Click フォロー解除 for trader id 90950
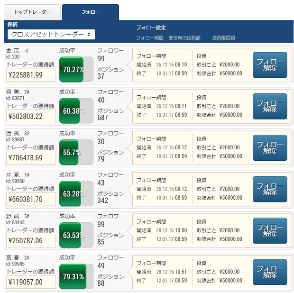This screenshot has width=294, height=293. coord(270,189)
